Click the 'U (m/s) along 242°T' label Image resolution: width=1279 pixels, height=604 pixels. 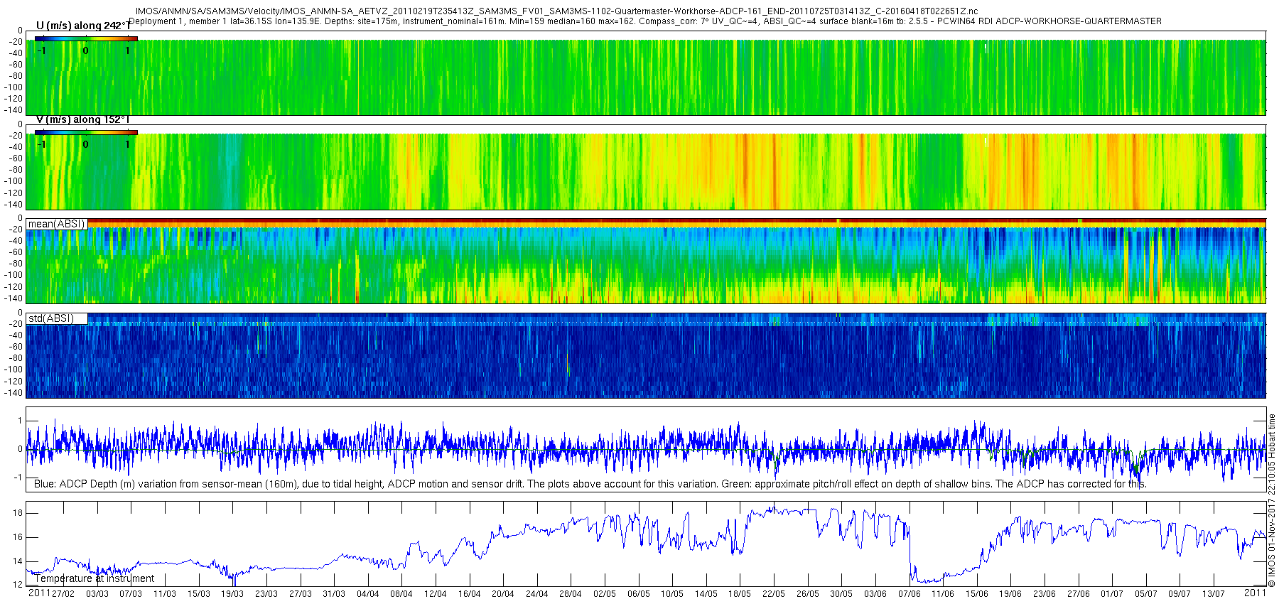pos(83,26)
